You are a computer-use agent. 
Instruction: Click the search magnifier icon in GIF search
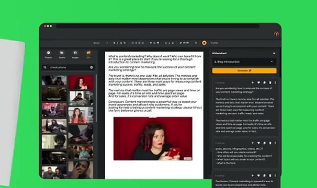tap(45, 67)
